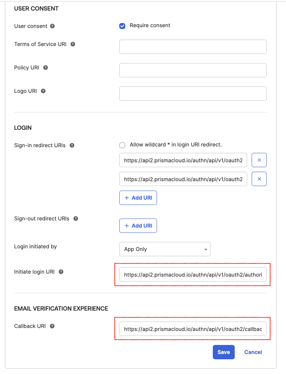Click help icon next to Policy URI
The height and width of the screenshot is (374, 286).
46,68
